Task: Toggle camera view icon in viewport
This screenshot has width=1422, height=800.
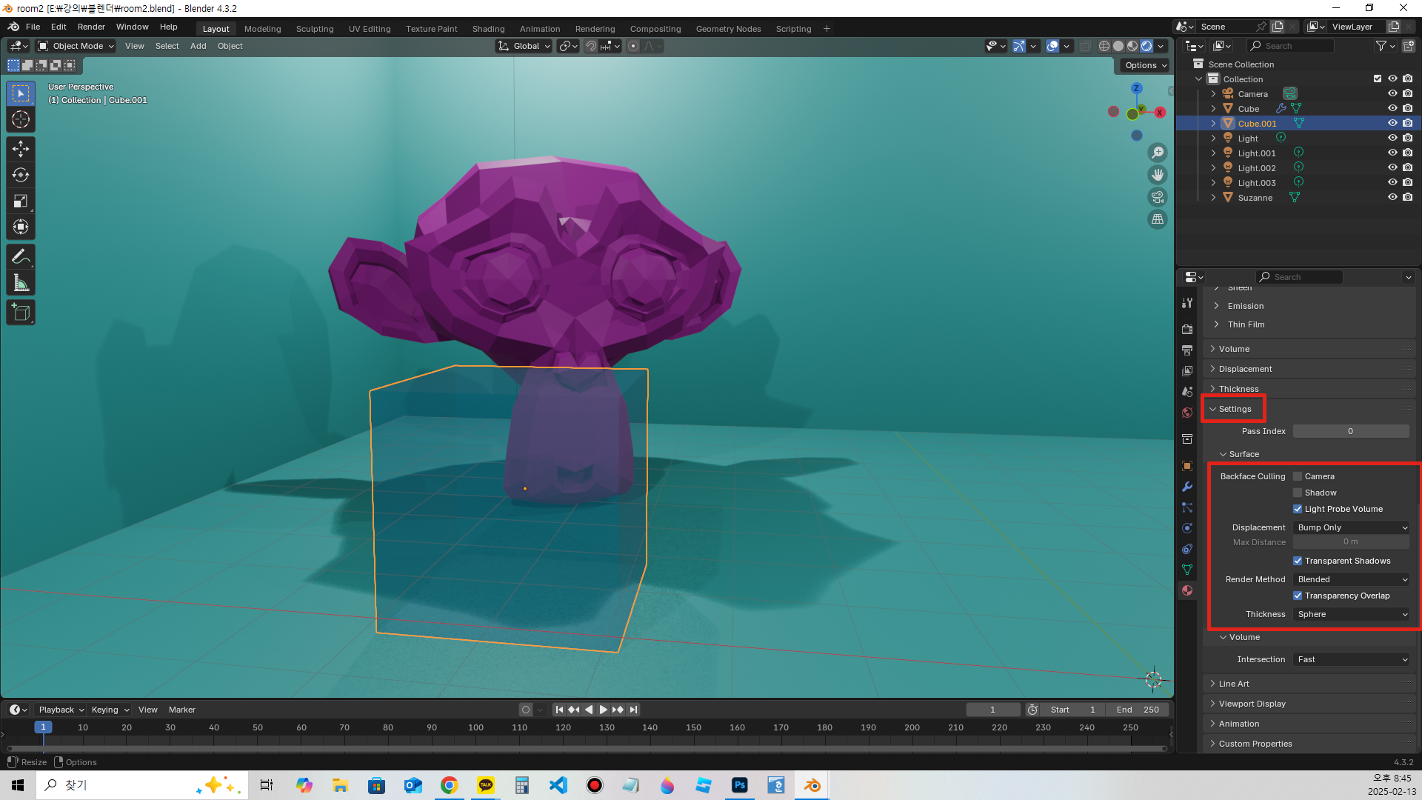Action: pos(1158,197)
